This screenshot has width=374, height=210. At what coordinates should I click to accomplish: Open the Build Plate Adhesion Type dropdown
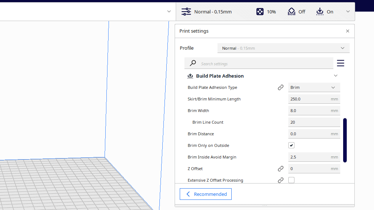tap(314, 87)
